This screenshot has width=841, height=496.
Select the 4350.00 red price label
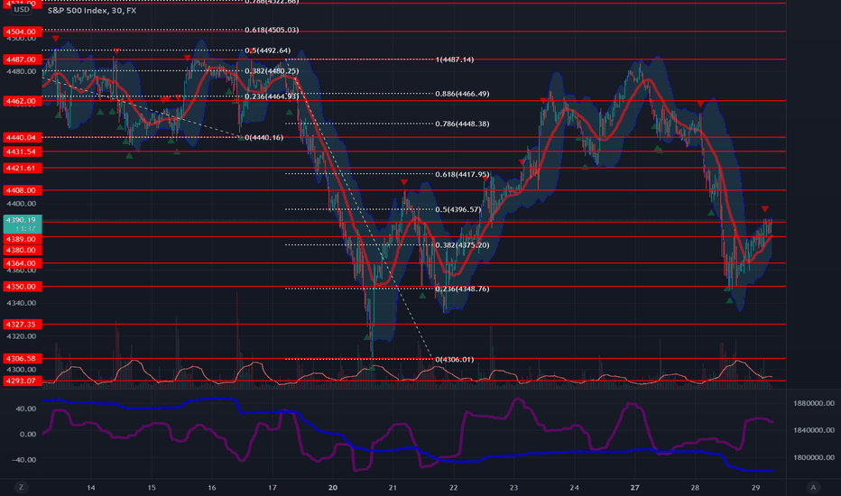coord(22,287)
